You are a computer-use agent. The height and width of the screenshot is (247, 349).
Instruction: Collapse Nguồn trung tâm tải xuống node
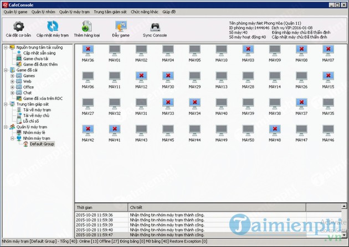6,48
